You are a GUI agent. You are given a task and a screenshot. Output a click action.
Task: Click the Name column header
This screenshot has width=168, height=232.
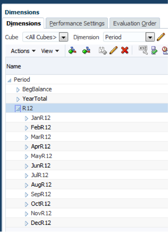[87, 66]
